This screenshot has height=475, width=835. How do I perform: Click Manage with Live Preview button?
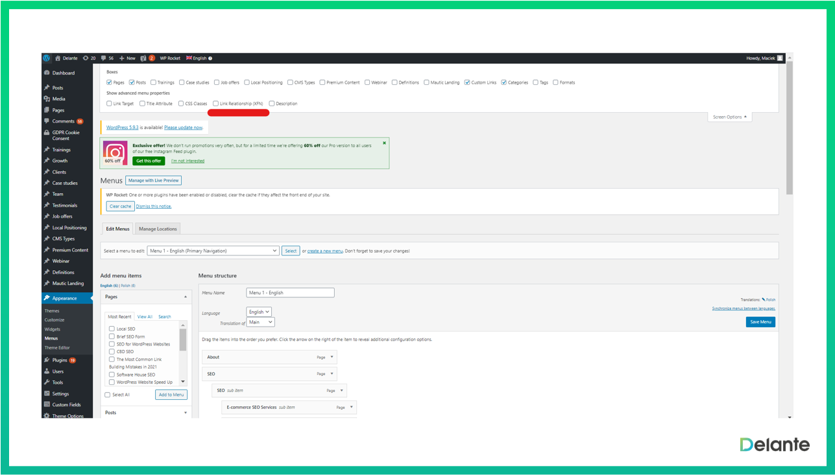154,180
